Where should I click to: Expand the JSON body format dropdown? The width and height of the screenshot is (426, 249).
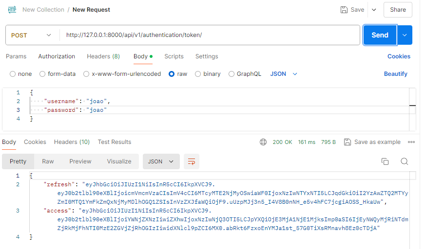(284, 74)
